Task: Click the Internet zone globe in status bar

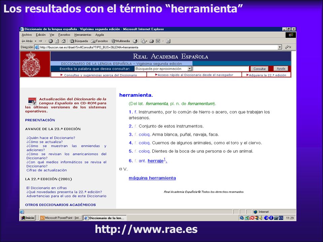Action: coord(255,212)
